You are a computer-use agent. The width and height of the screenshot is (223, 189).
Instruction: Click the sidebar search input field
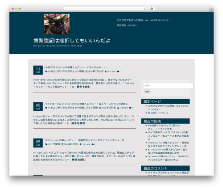click(169, 85)
